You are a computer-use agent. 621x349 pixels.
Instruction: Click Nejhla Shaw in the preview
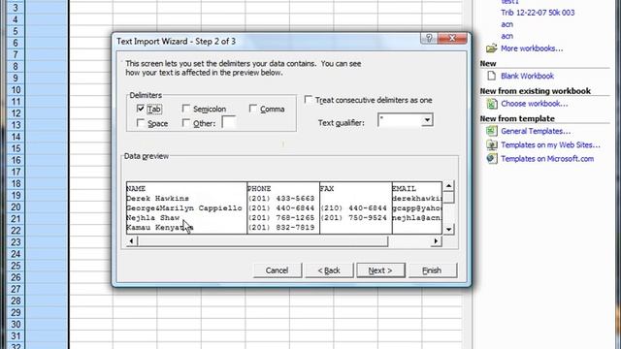click(x=152, y=217)
